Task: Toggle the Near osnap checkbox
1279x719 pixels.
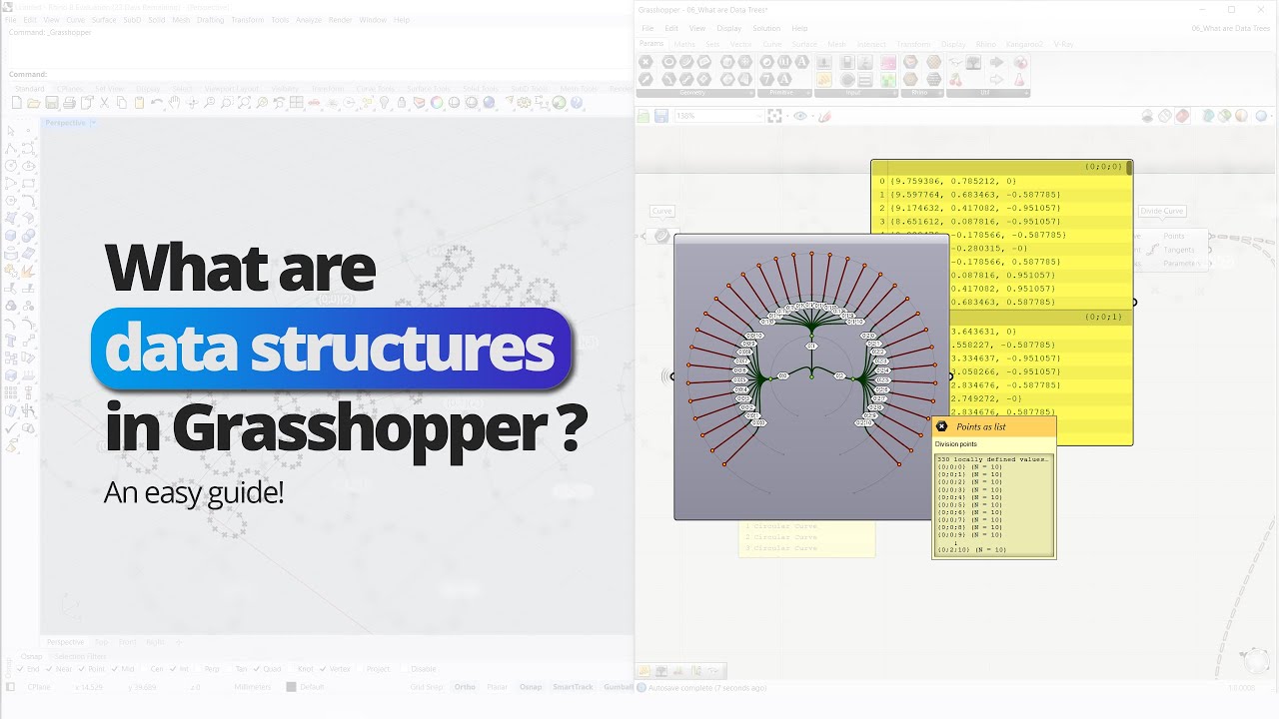Action: (x=49, y=669)
